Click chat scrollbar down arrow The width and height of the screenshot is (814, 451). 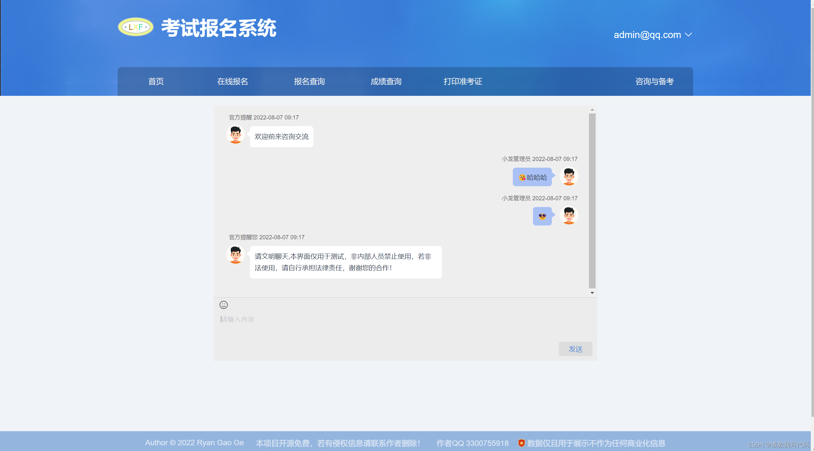pos(592,293)
